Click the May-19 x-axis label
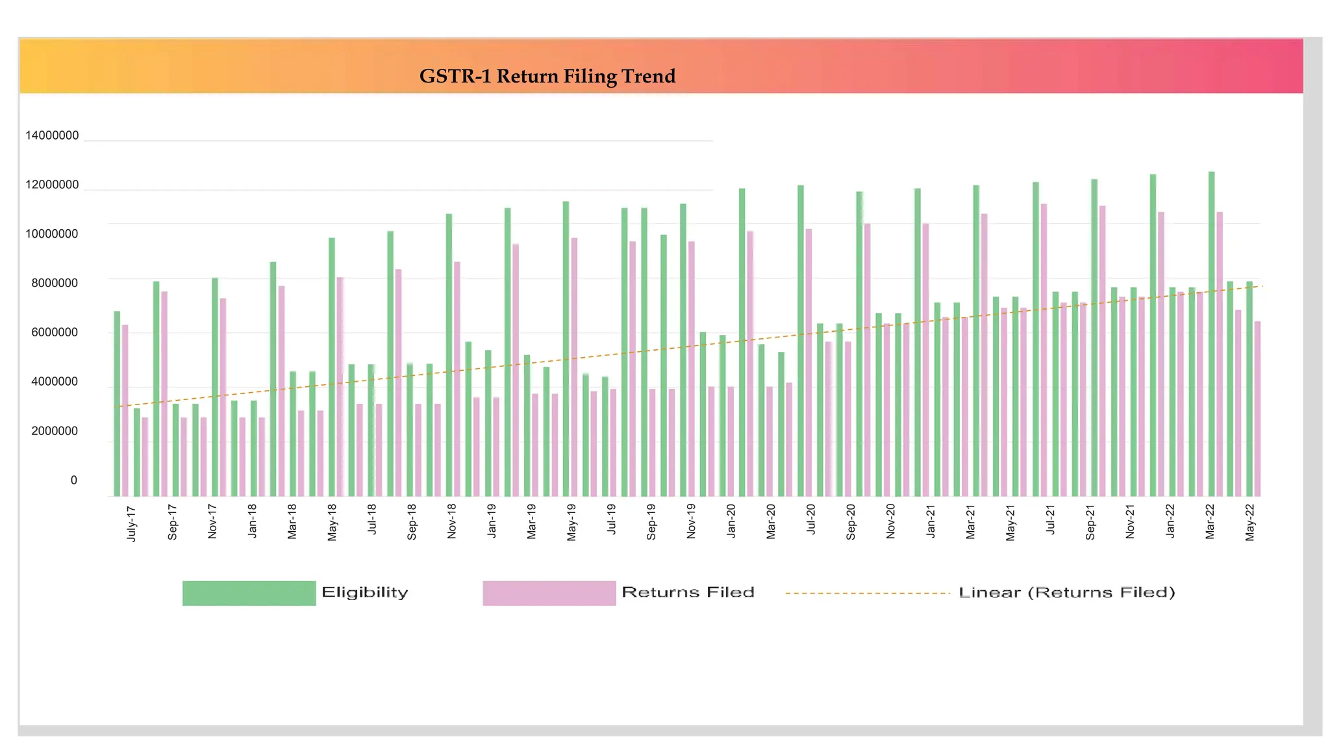 coord(571,521)
